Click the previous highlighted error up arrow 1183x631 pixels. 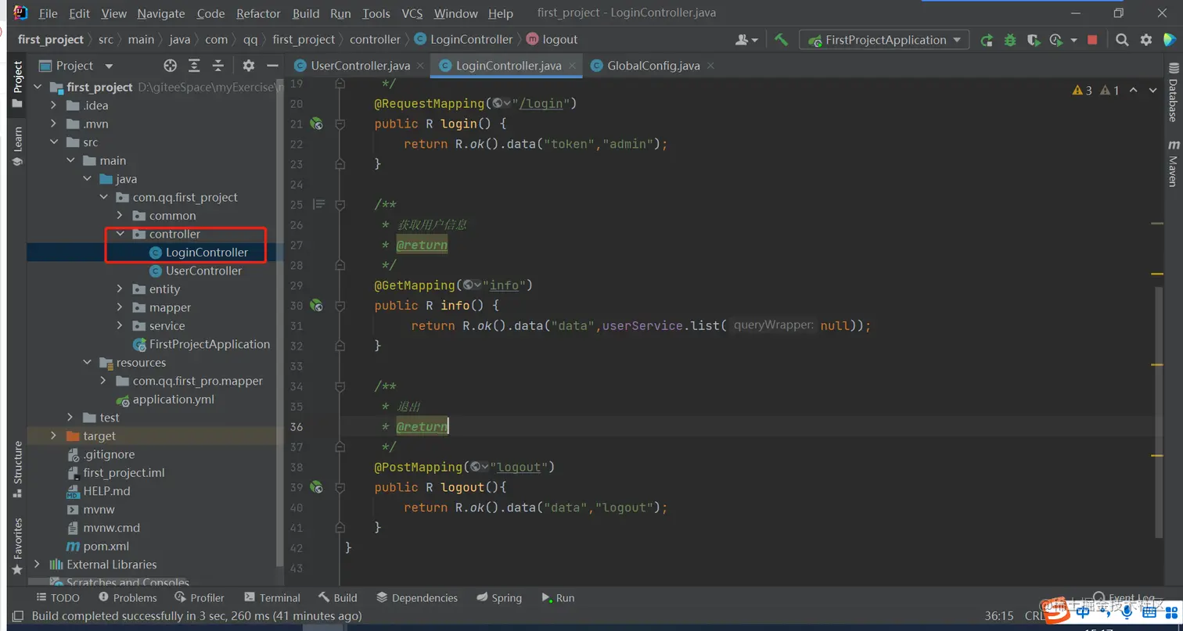click(1134, 91)
